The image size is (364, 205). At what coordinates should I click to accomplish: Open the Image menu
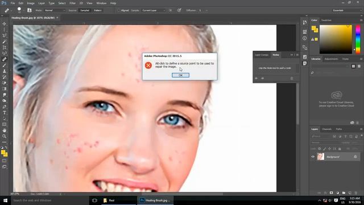coord(31,3)
